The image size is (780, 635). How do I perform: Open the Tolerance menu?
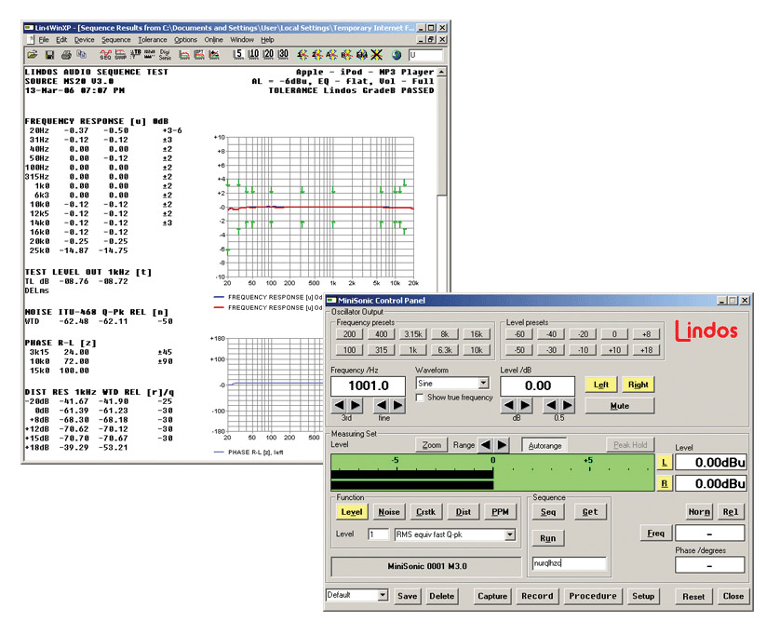pos(153,40)
